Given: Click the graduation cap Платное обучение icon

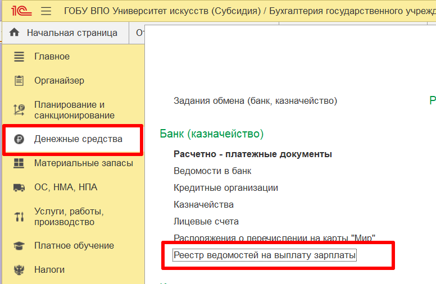Looking at the screenshot, I should pyautogui.click(x=19, y=246).
